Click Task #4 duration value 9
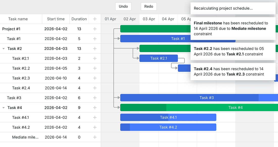The width and height of the screenshot is (278, 147). 79,107
